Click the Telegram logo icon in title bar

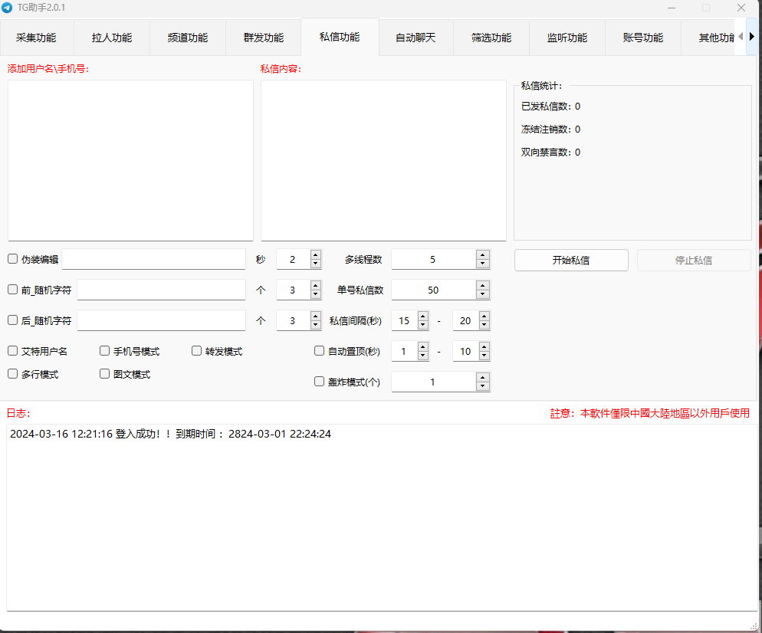[8, 8]
